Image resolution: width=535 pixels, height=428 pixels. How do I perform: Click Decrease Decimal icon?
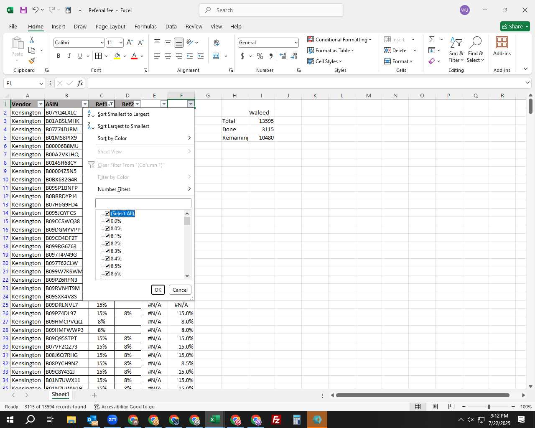[294, 56]
